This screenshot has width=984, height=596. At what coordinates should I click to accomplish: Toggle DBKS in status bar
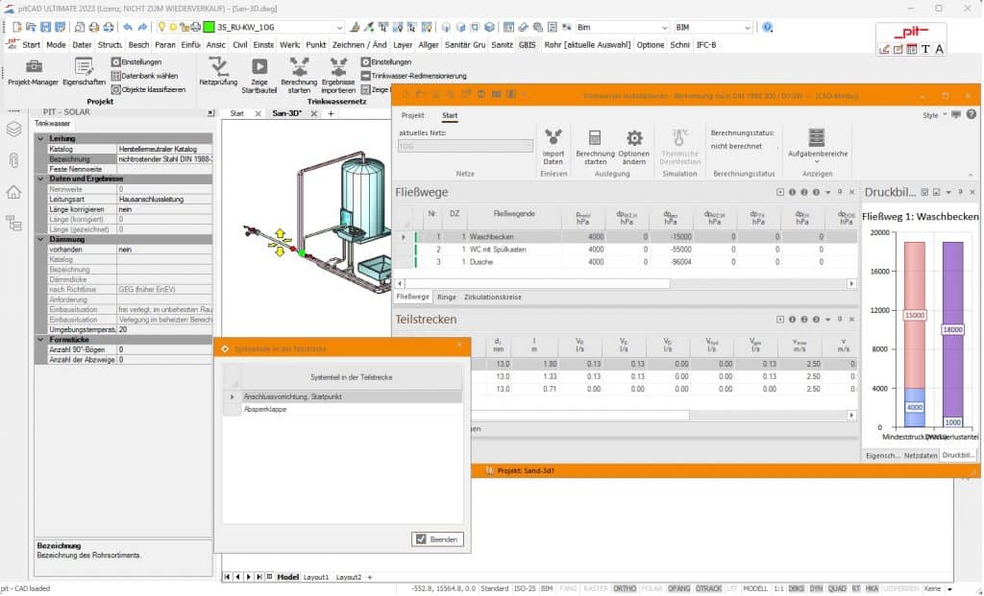pos(797,588)
